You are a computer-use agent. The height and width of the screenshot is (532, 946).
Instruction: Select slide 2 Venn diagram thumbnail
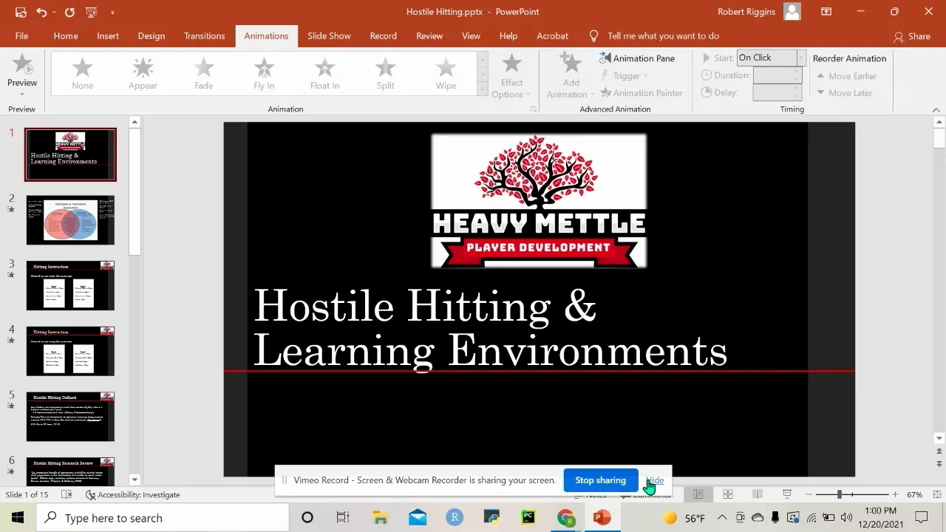tap(70, 220)
